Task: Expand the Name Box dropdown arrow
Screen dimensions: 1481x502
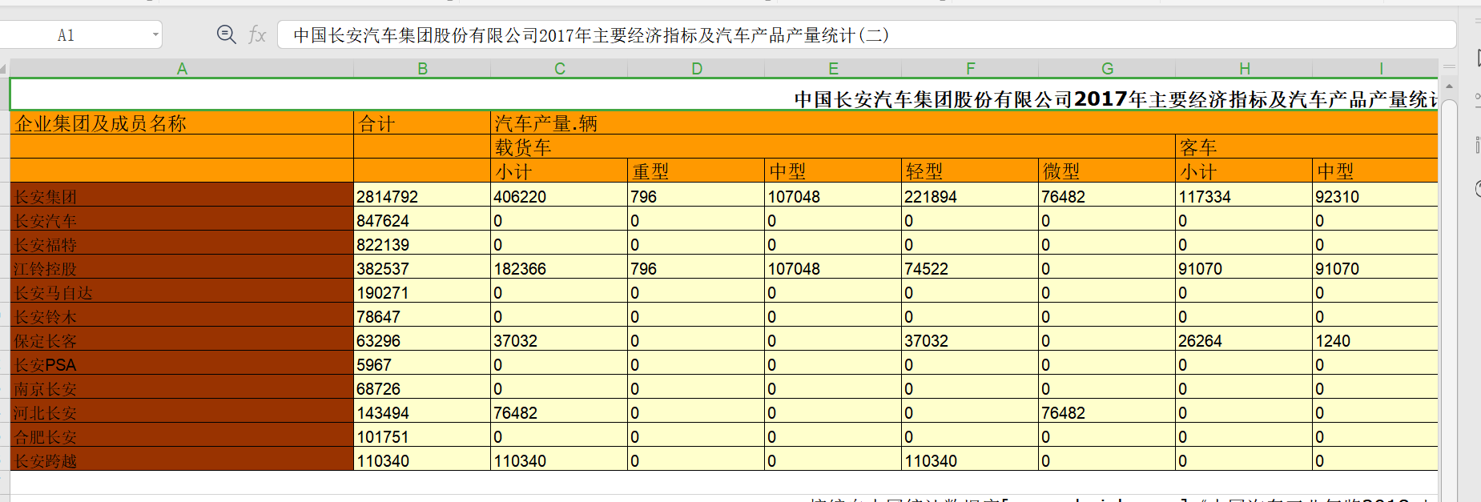Action: point(155,35)
